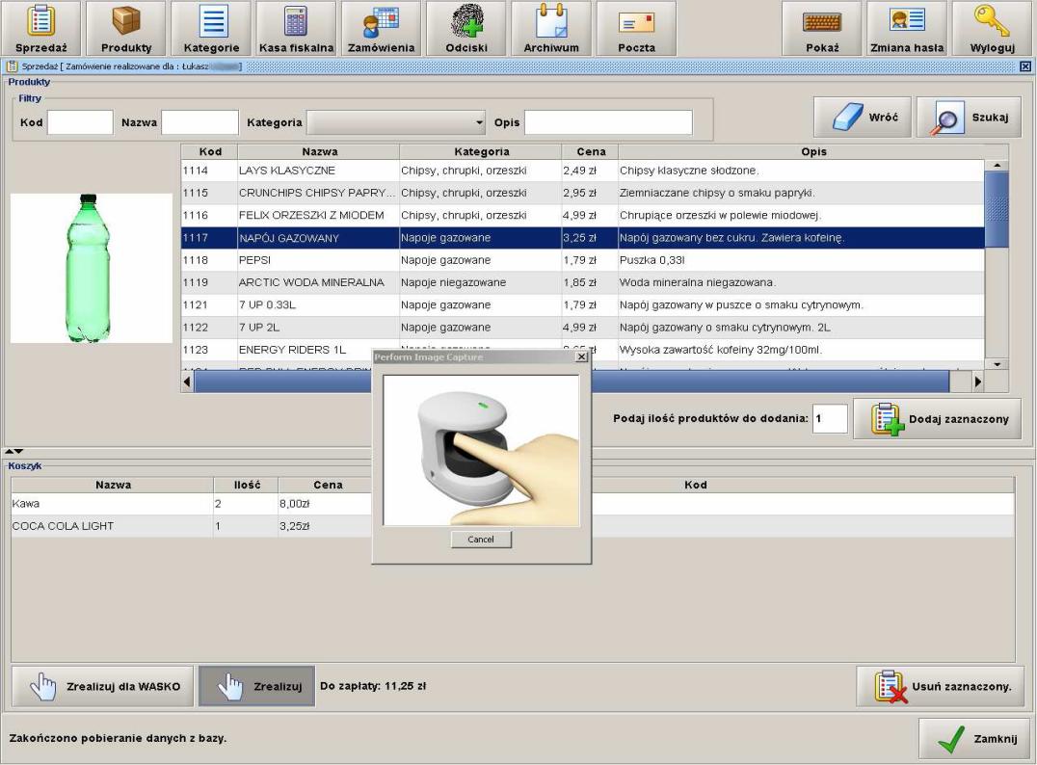This screenshot has width=1037, height=765.
Task: Select ARCTIC WODA MINERALNA row
Action: (x=583, y=283)
